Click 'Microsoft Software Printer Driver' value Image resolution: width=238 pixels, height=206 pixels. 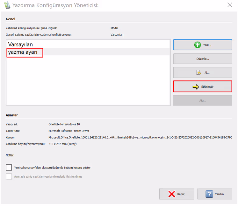(69, 131)
